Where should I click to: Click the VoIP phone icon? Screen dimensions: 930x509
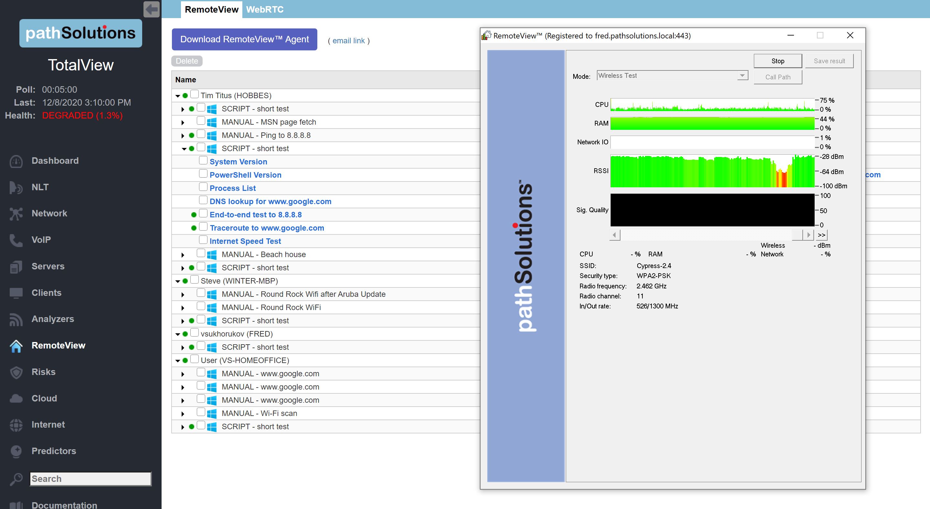pyautogui.click(x=16, y=240)
